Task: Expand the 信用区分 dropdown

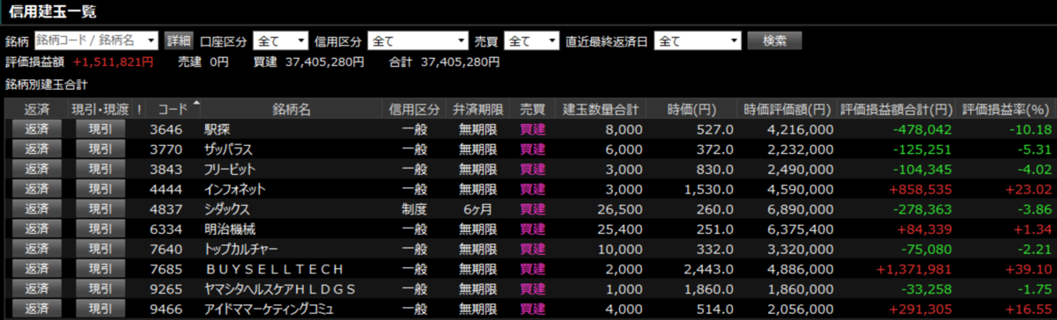Action: tap(419, 40)
